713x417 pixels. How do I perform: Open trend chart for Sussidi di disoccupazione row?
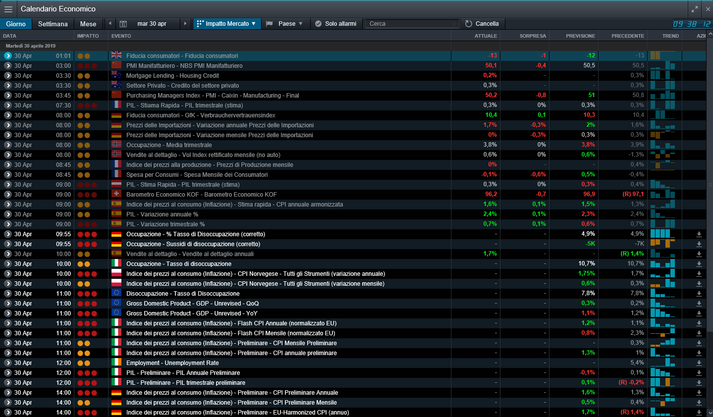tap(663, 244)
